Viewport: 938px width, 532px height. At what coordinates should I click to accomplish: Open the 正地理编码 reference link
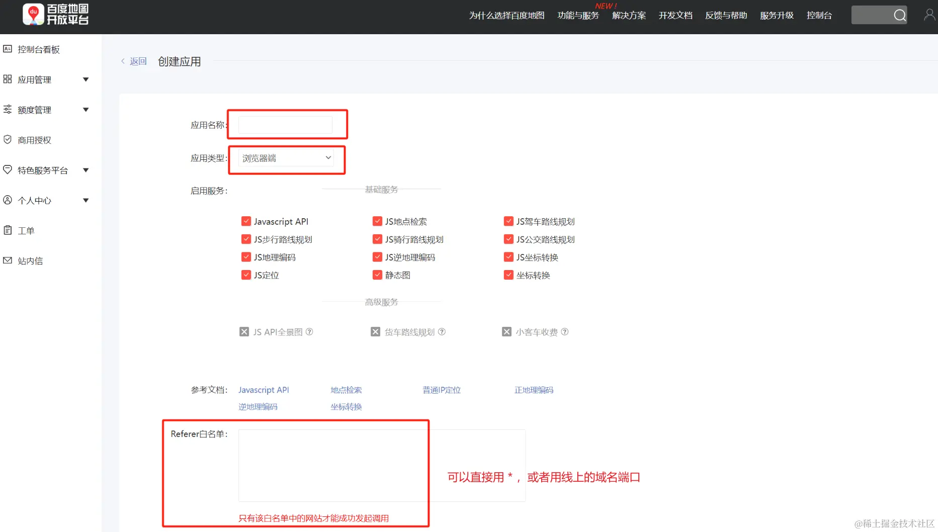pos(534,390)
